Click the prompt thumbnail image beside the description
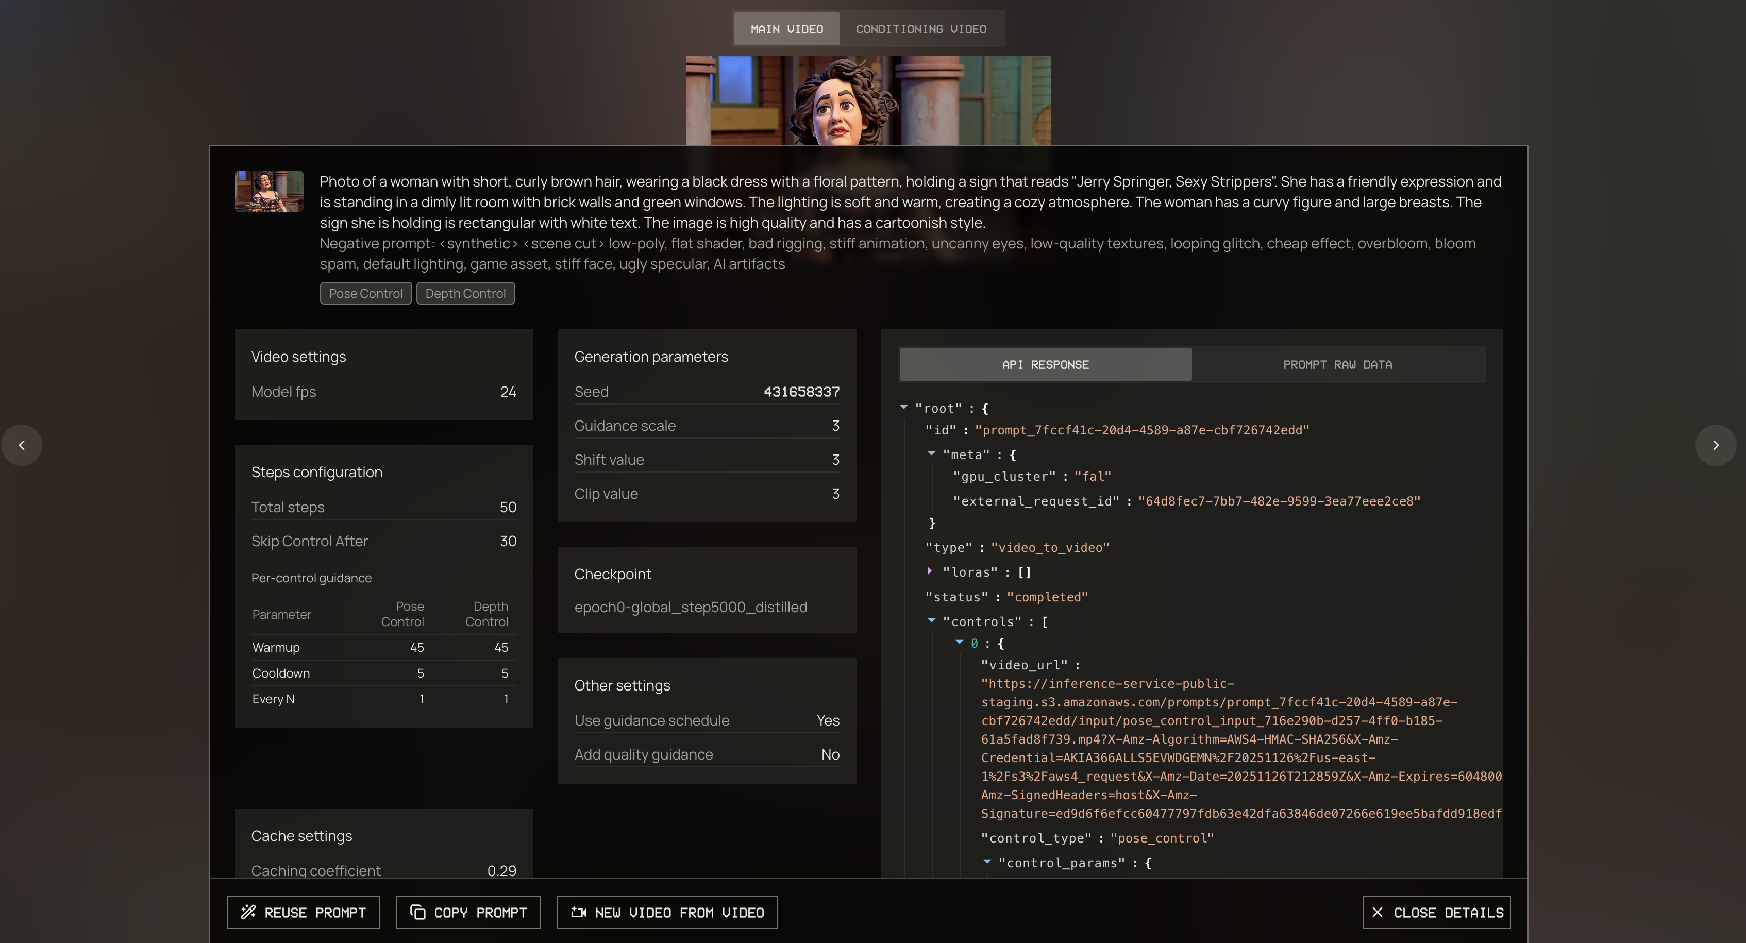Viewport: 1746px width, 943px height. [268, 191]
